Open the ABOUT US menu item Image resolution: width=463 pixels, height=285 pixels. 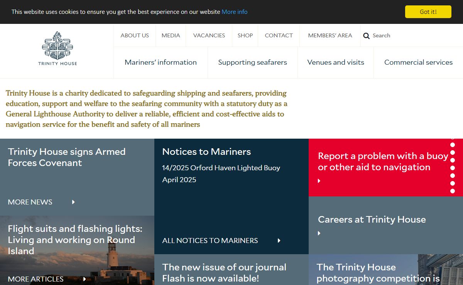(x=135, y=35)
